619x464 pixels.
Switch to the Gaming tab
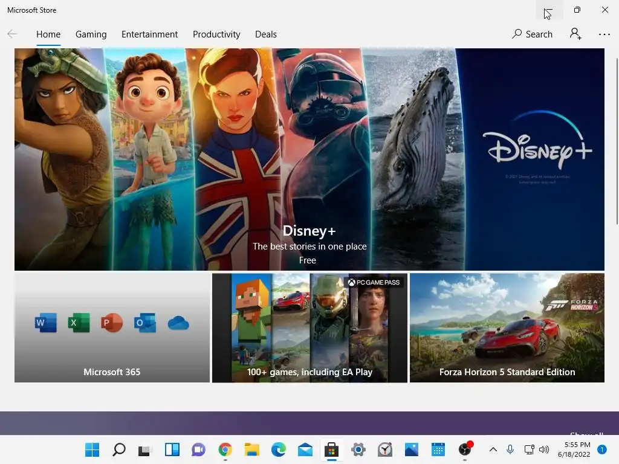point(91,34)
